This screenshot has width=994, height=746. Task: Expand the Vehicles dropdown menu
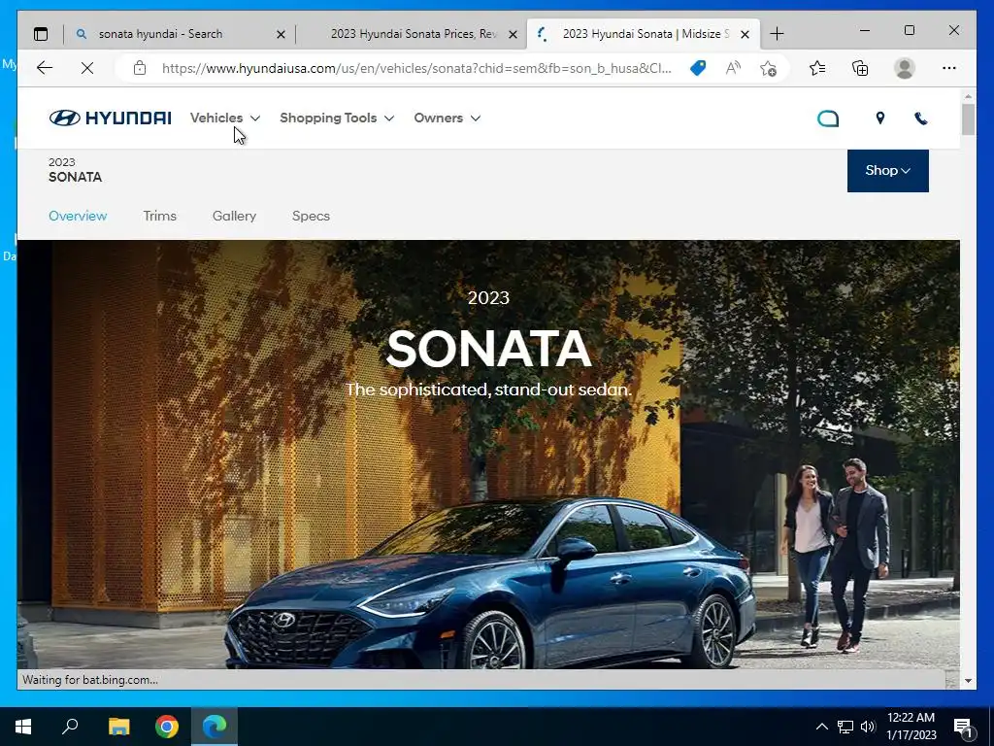point(225,118)
